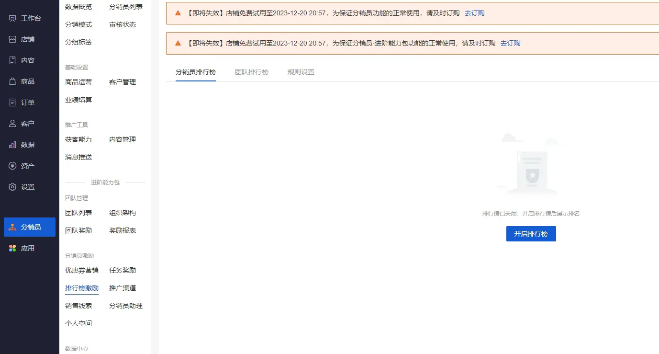This screenshot has height=354, width=659.
Task: Go to 优惠券营销 menu item
Action: (x=82, y=270)
